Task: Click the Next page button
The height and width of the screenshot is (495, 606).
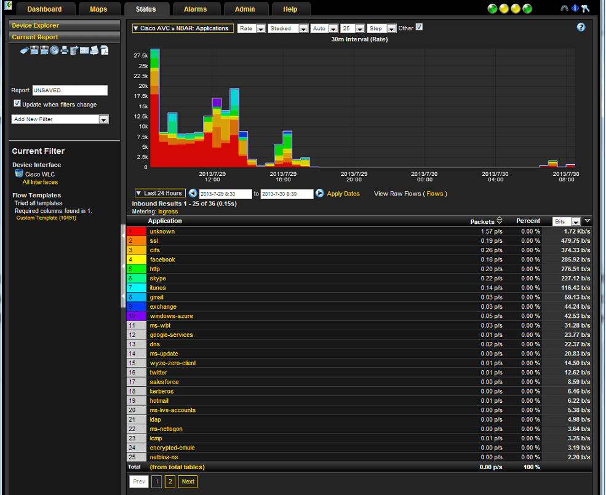Action: coord(188,481)
